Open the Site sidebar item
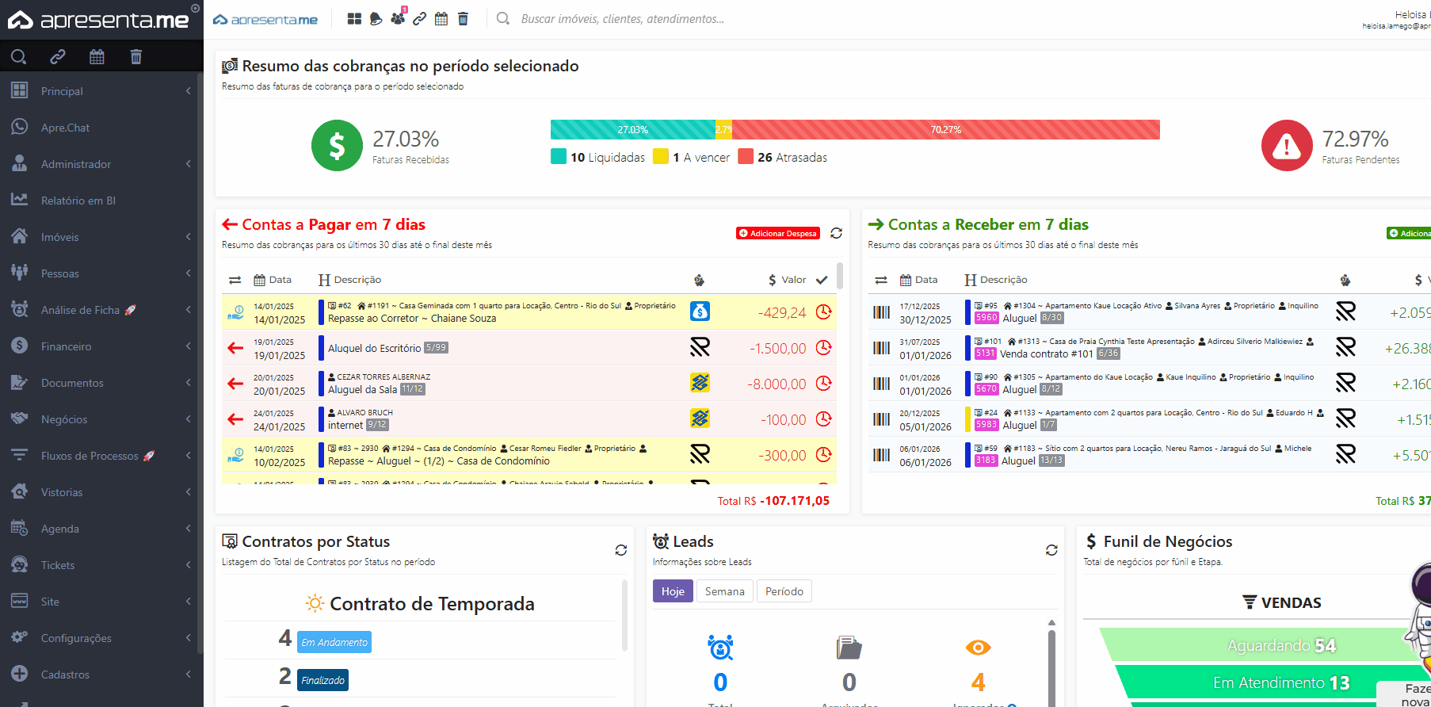Viewport: 1431px width, 707px height. click(101, 602)
